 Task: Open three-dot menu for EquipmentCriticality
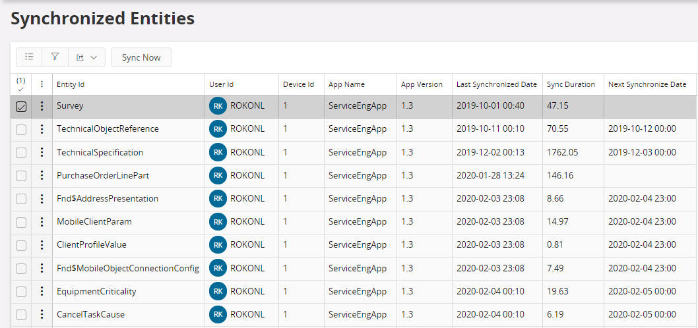coord(42,291)
